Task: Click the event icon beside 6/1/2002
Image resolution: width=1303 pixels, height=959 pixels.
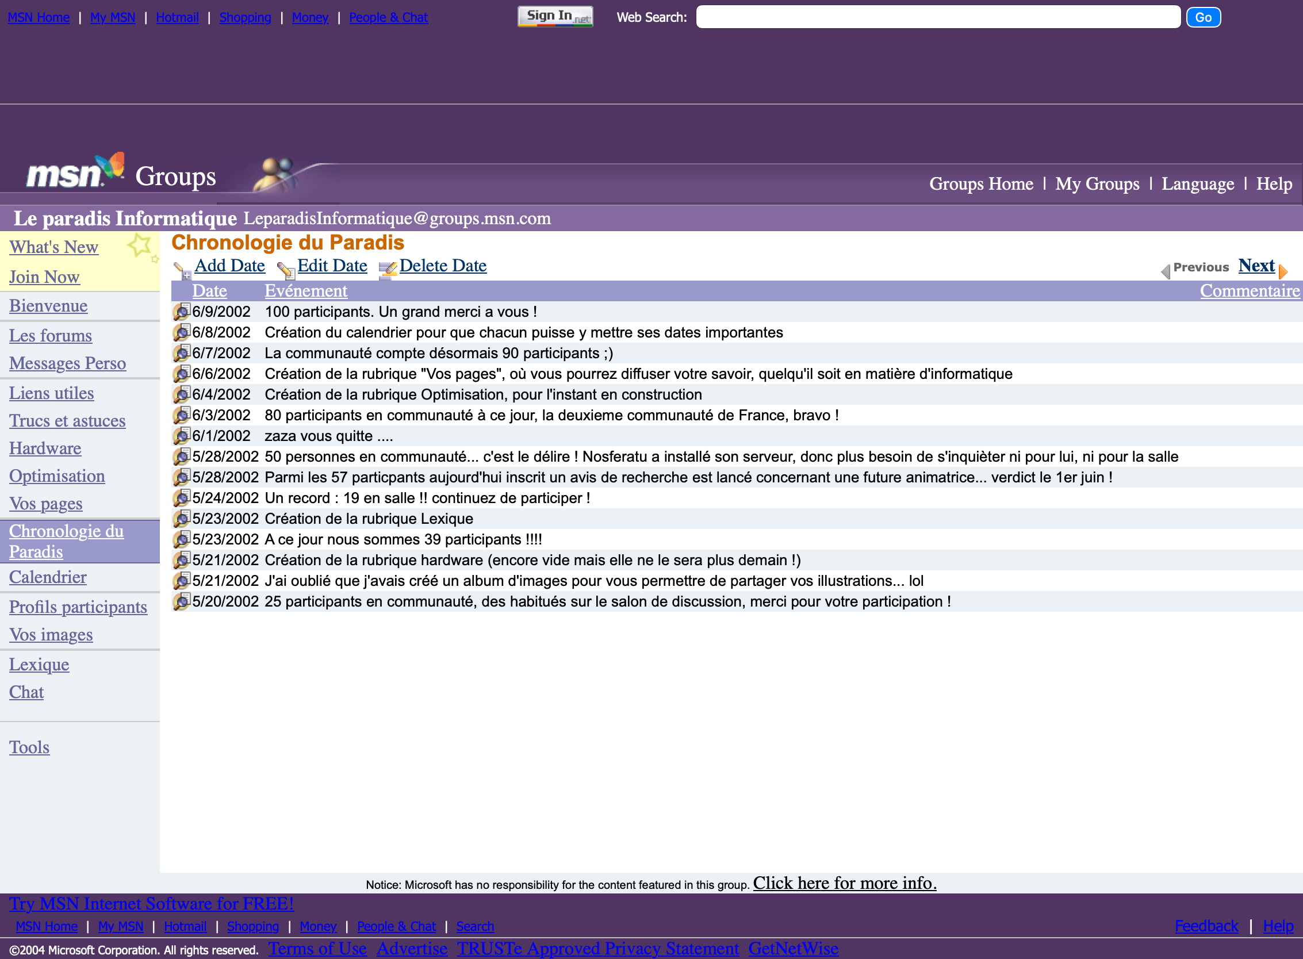Action: [x=182, y=436]
